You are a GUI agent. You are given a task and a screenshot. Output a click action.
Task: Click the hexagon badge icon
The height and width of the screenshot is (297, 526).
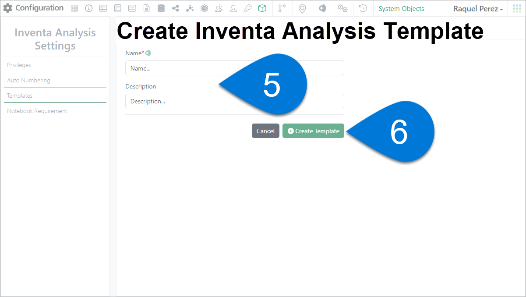204,8
